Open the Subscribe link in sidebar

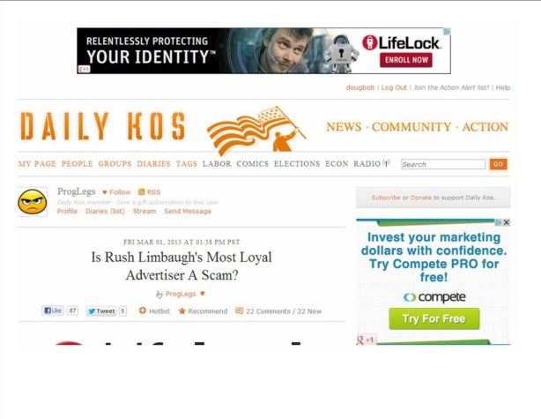pos(386,198)
